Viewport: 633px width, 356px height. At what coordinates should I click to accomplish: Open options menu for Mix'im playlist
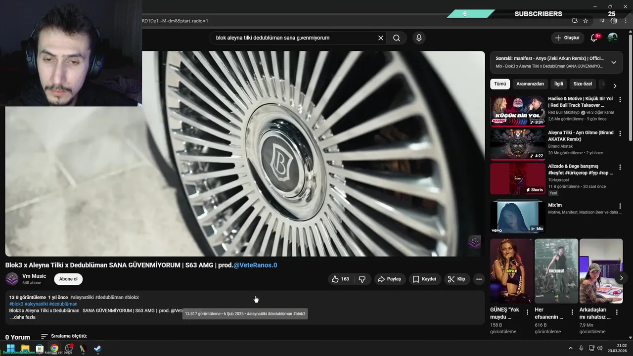click(x=620, y=206)
